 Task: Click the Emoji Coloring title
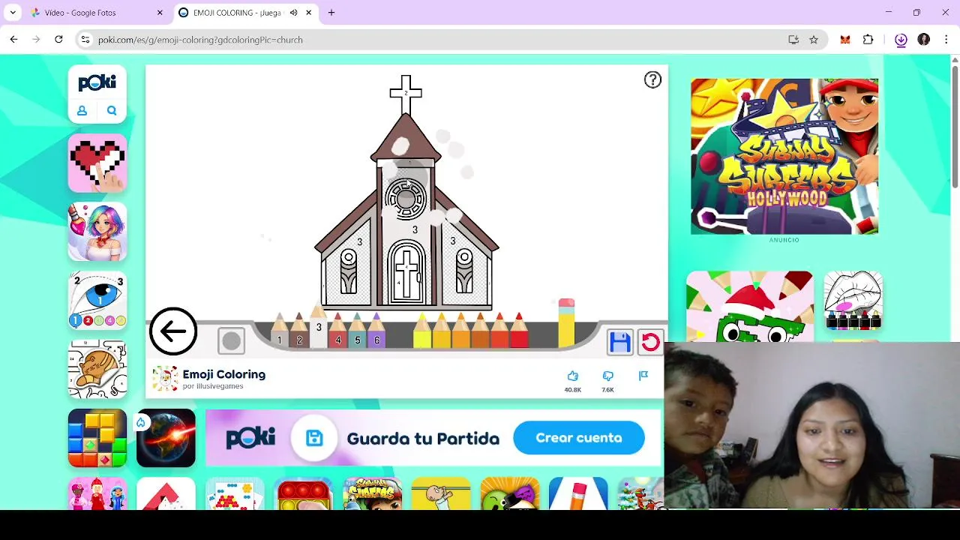point(224,374)
